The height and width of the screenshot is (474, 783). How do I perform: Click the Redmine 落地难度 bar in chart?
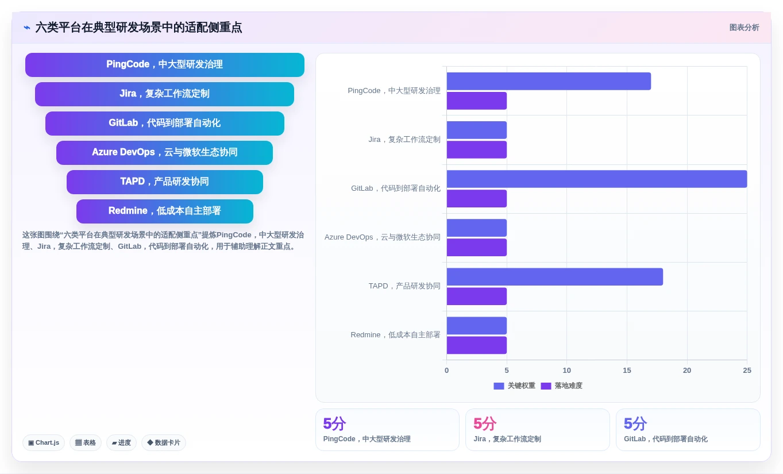coord(477,345)
